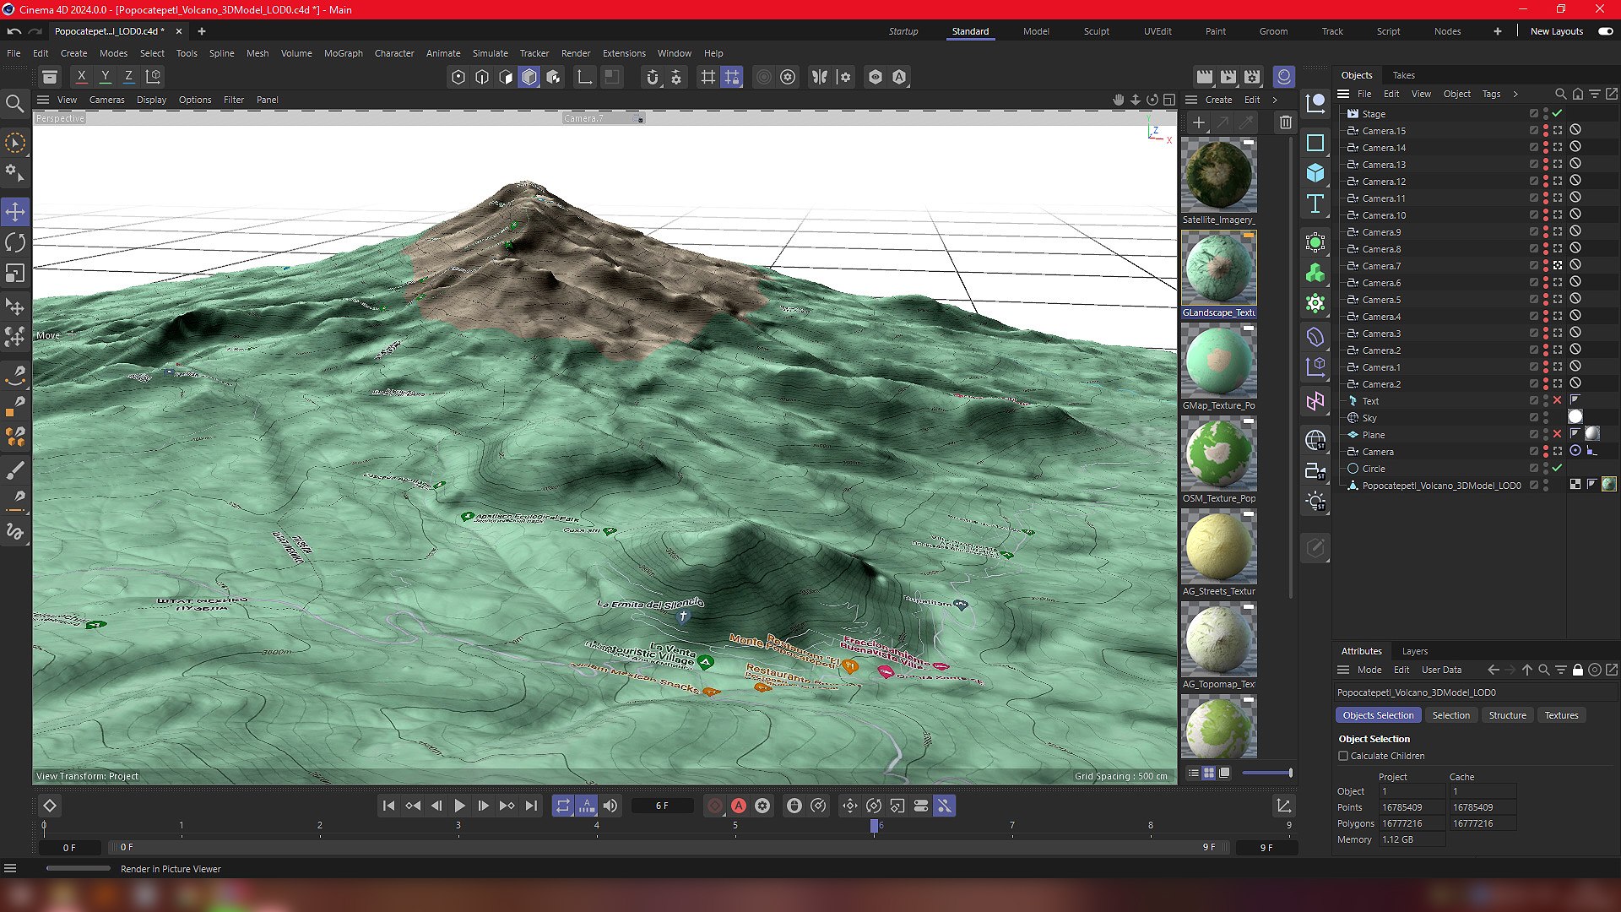1621x912 pixels.
Task: Open the Extensions menu
Action: click(x=624, y=53)
